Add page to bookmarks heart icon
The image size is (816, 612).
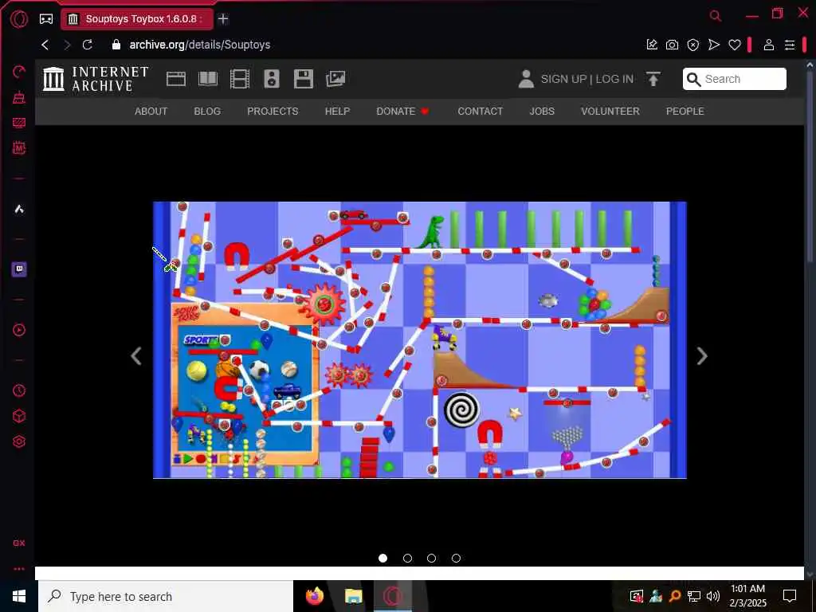pyautogui.click(x=735, y=45)
